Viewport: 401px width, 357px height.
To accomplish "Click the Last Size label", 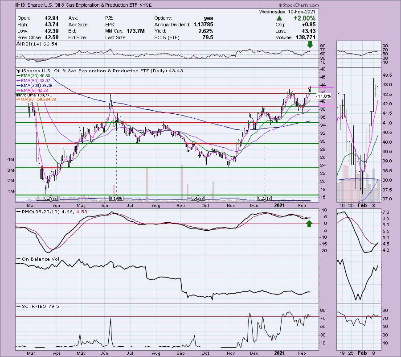I will tap(115, 37).
